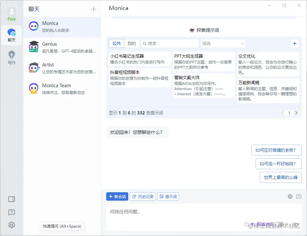Viewport: 307px width, 236px height.
Task: Switch to the 聊天 chat sidebar section
Action: coord(12,35)
